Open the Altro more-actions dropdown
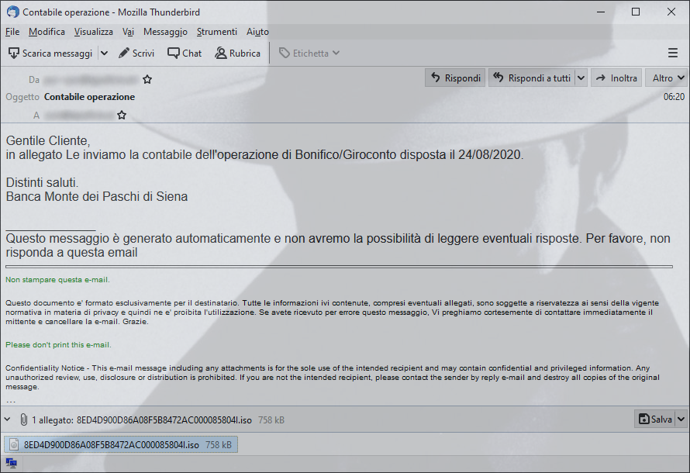The width and height of the screenshot is (690, 473). click(666, 78)
